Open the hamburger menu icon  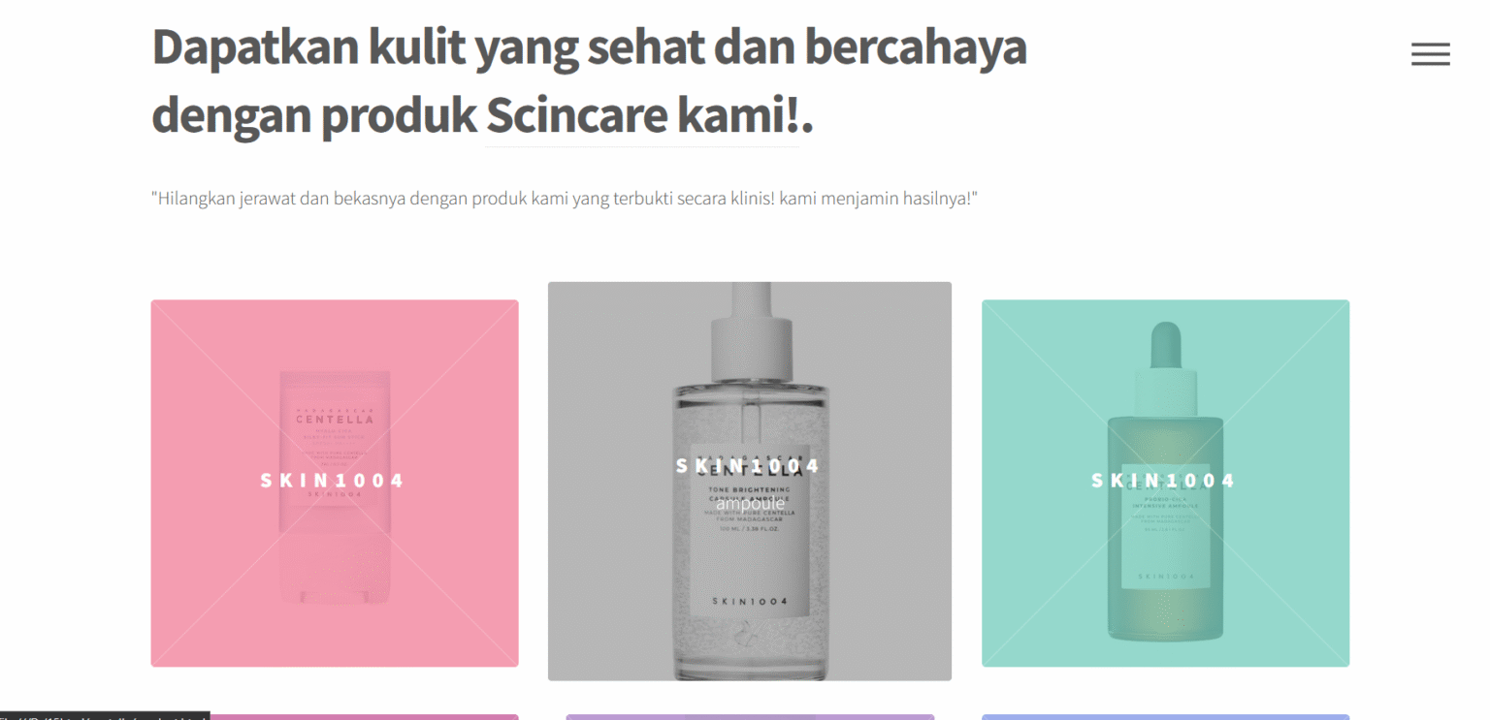point(1430,54)
